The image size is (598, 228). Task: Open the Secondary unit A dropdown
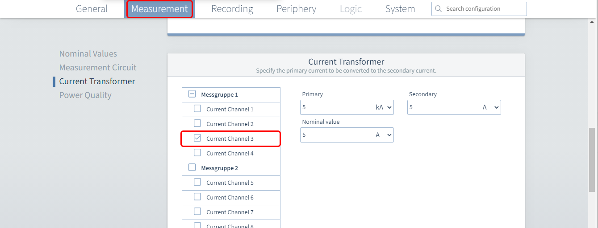click(490, 107)
